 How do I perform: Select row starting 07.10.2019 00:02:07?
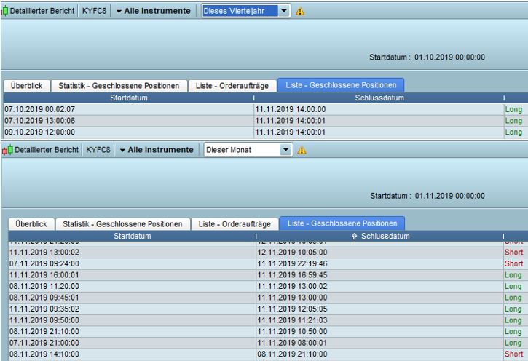265,109
